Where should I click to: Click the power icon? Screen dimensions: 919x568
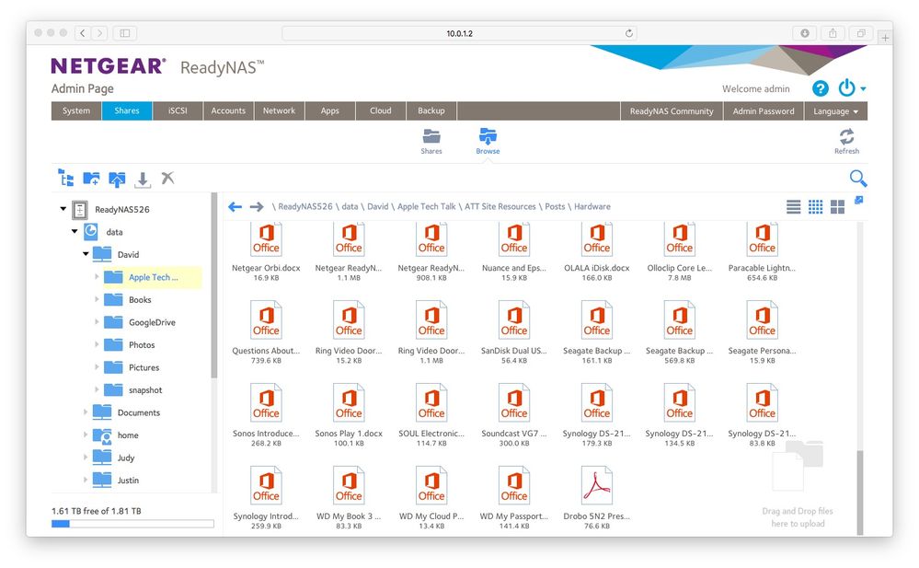click(847, 88)
